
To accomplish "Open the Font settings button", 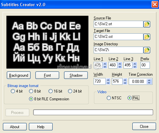I will tap(47, 75).
